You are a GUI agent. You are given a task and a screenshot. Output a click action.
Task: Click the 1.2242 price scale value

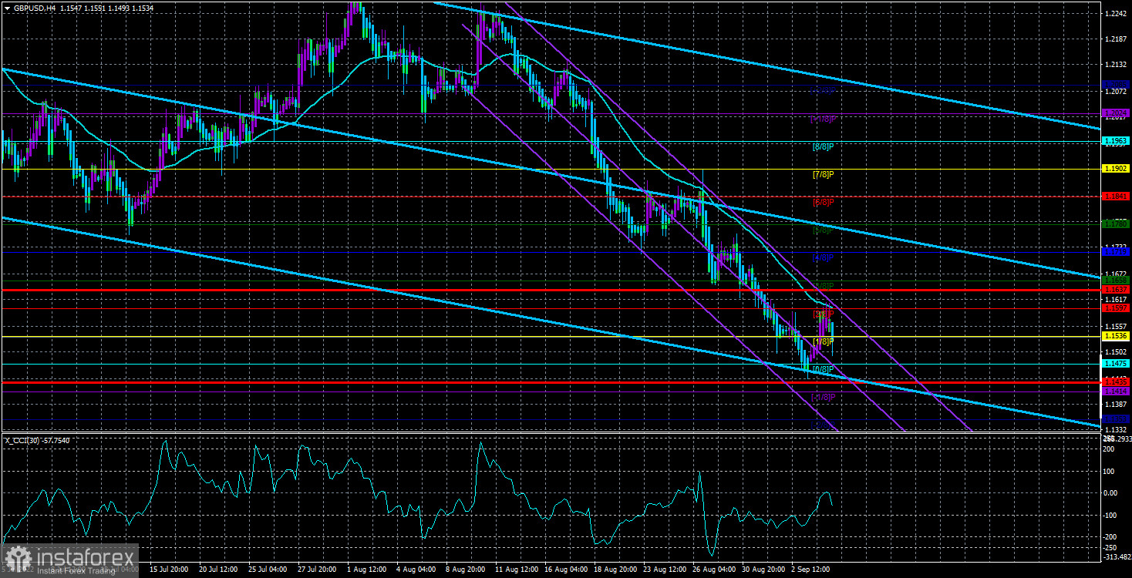click(1116, 14)
